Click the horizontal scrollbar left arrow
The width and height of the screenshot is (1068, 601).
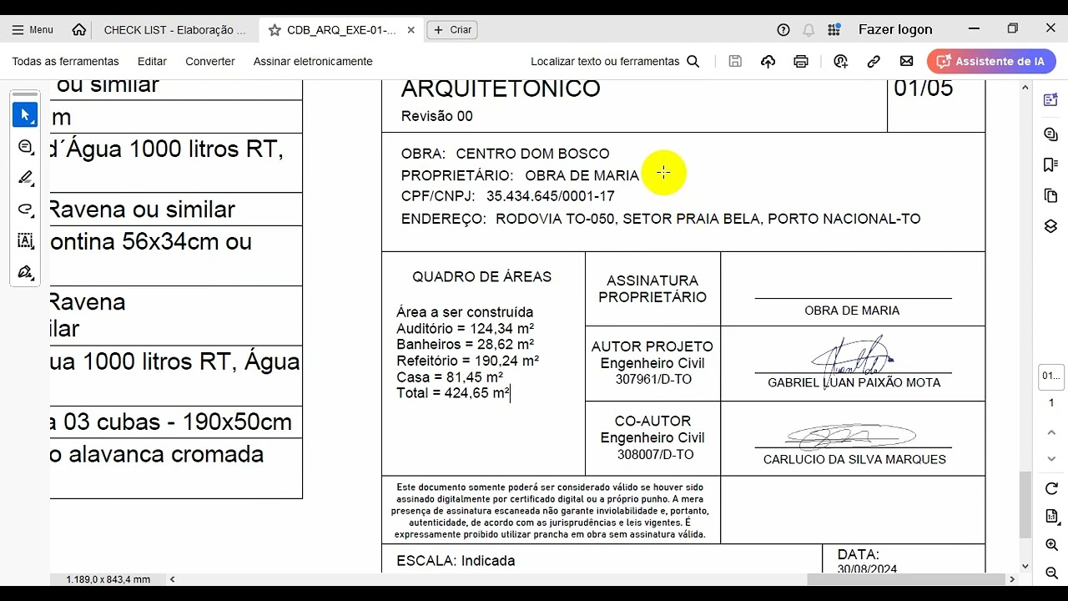[x=173, y=579]
